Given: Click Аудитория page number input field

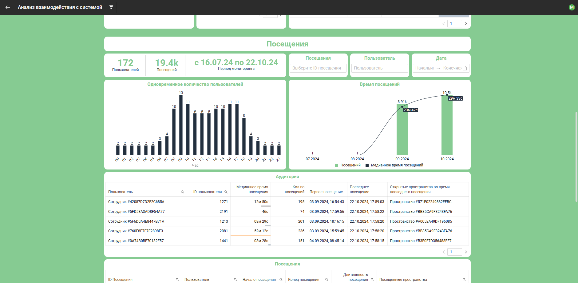Looking at the screenshot, I should [x=454, y=252].
